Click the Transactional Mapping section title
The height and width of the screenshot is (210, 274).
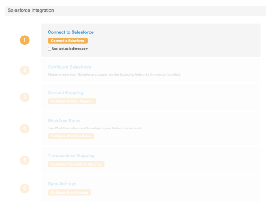click(71, 156)
